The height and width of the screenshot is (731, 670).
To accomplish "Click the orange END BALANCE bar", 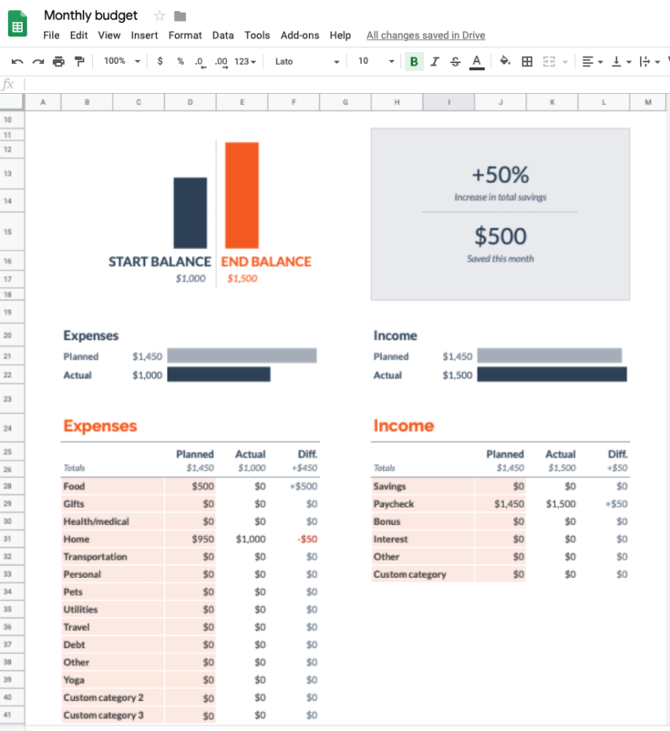I will [x=242, y=195].
